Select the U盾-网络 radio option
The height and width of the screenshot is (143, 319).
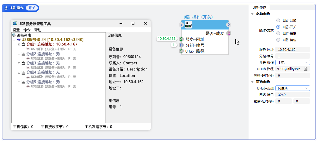point(278,20)
